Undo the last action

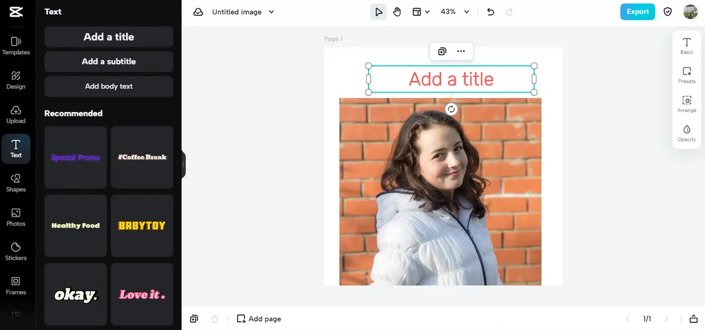pos(491,12)
